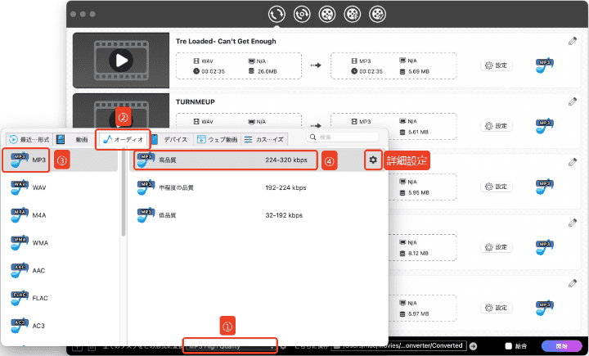Click pencil edit icon for TURNMEUP track
This screenshot has width=589, height=356.
click(x=573, y=101)
